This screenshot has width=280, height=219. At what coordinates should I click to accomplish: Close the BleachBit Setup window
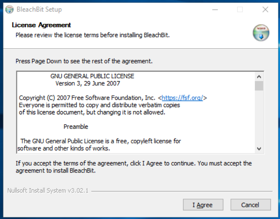[265, 10]
